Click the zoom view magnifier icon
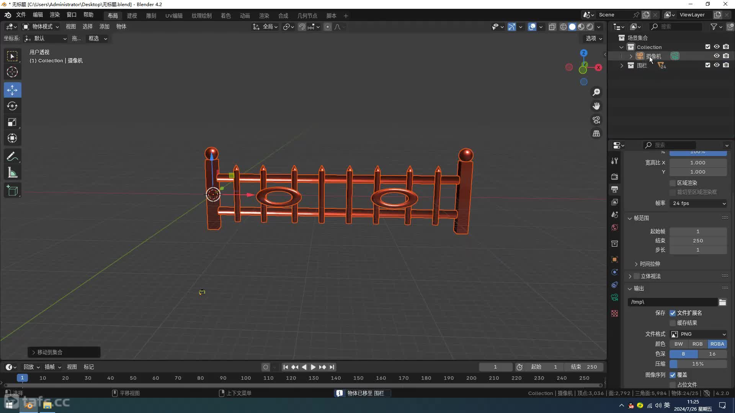The image size is (735, 413). pos(596,93)
